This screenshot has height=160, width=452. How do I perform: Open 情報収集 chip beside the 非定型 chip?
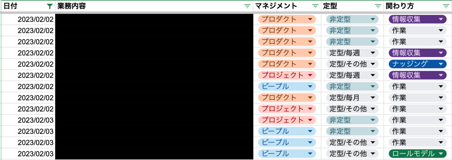(418, 19)
